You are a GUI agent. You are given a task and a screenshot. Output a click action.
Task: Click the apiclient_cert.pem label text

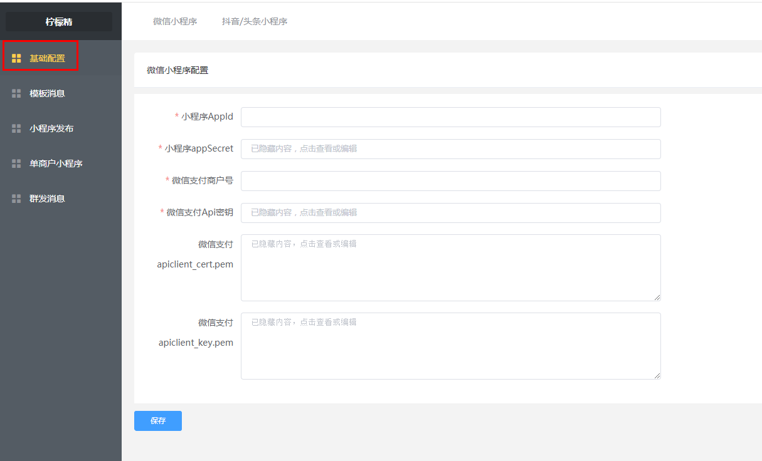(195, 264)
